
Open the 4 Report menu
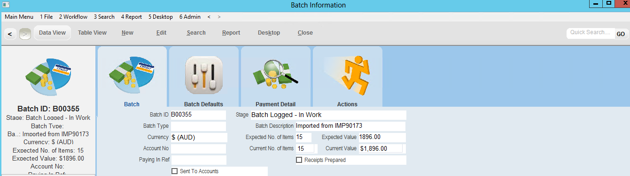(x=132, y=17)
